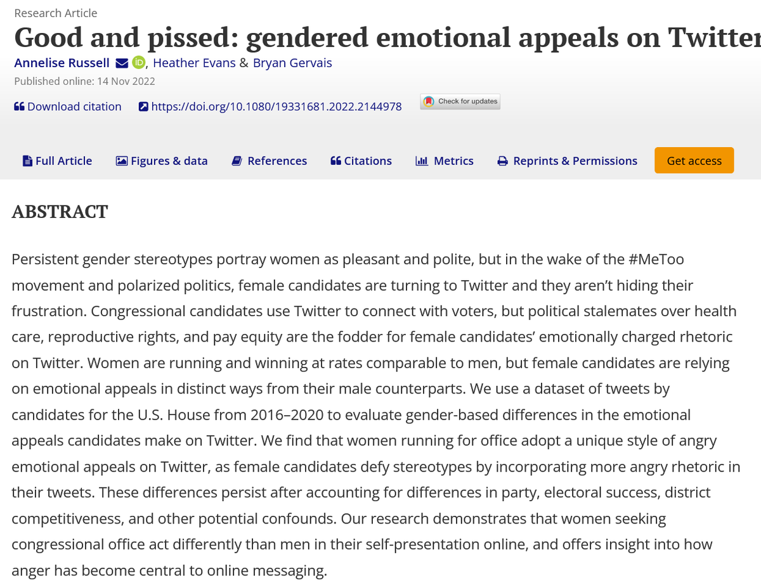Open Reprints & Permissions

coord(568,161)
